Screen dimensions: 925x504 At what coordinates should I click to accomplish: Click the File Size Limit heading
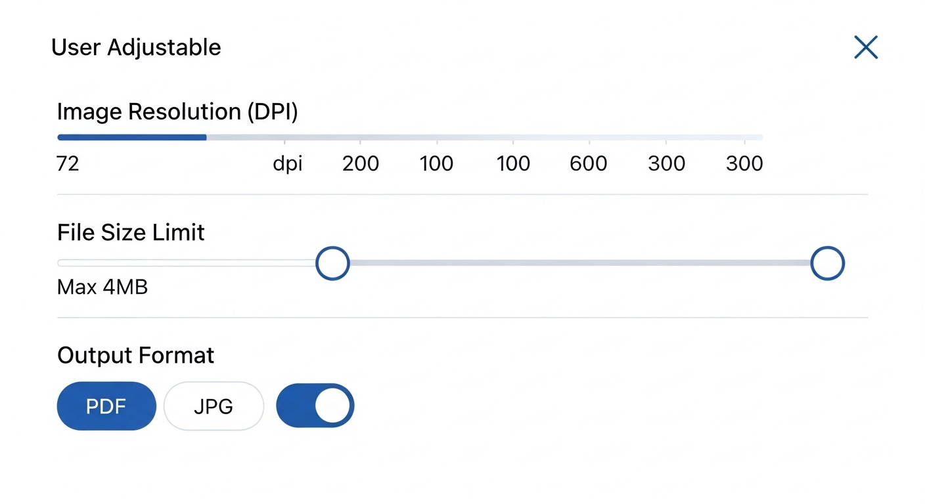tap(131, 232)
